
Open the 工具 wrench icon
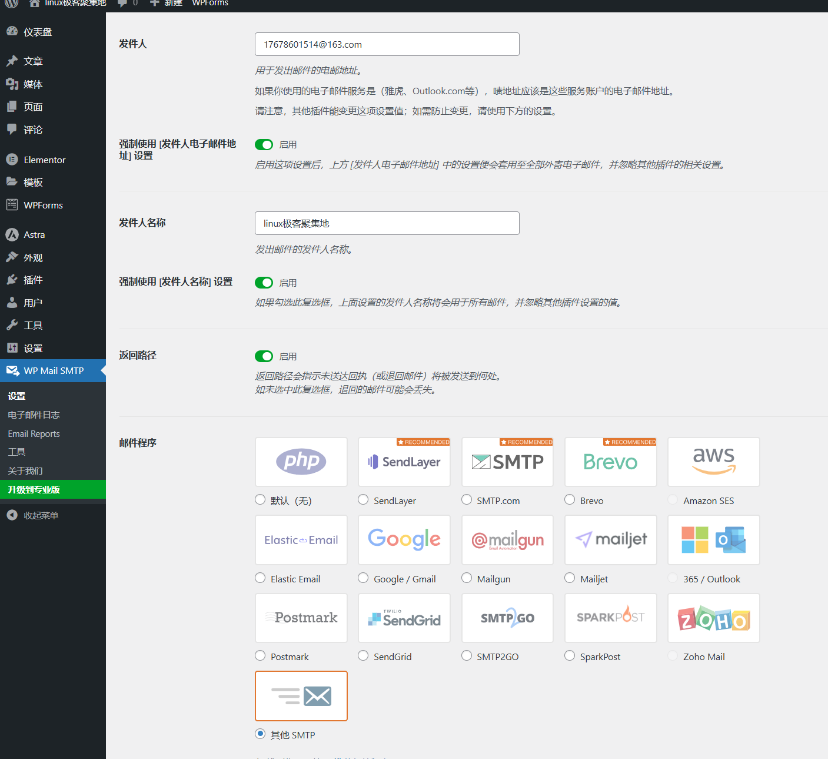point(12,325)
